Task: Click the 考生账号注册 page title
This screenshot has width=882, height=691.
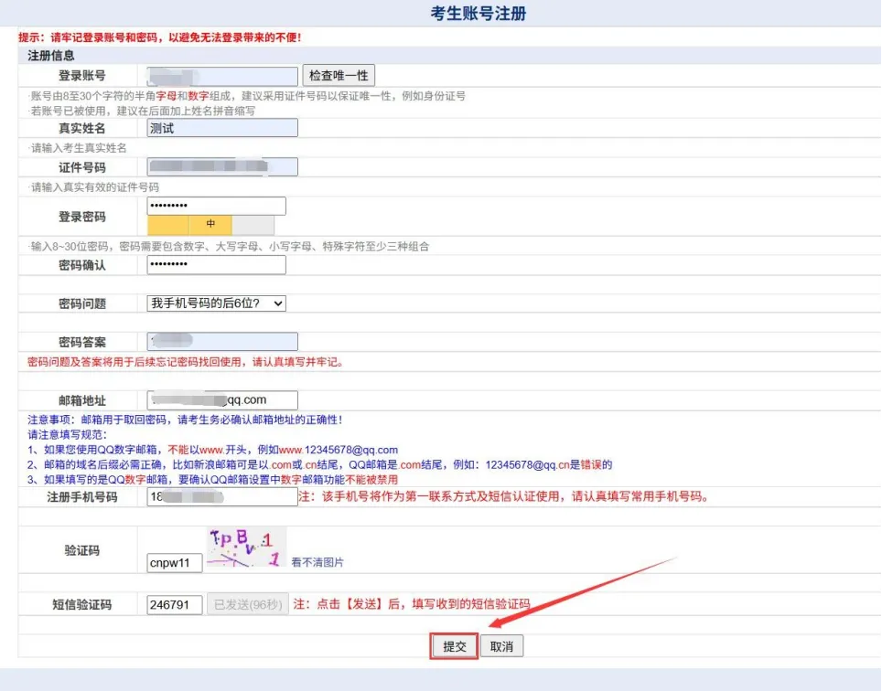Action: click(479, 14)
